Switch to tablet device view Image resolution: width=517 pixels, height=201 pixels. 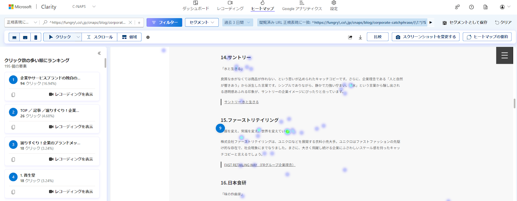(25, 37)
